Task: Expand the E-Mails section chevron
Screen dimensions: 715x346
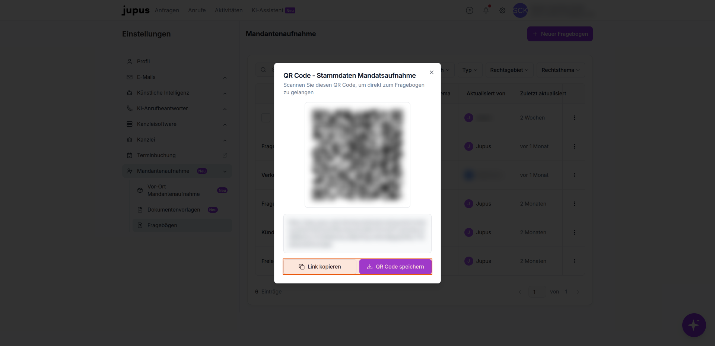Action: [x=225, y=77]
